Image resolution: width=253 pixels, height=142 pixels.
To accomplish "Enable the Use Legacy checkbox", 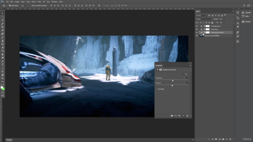I will (157, 89).
